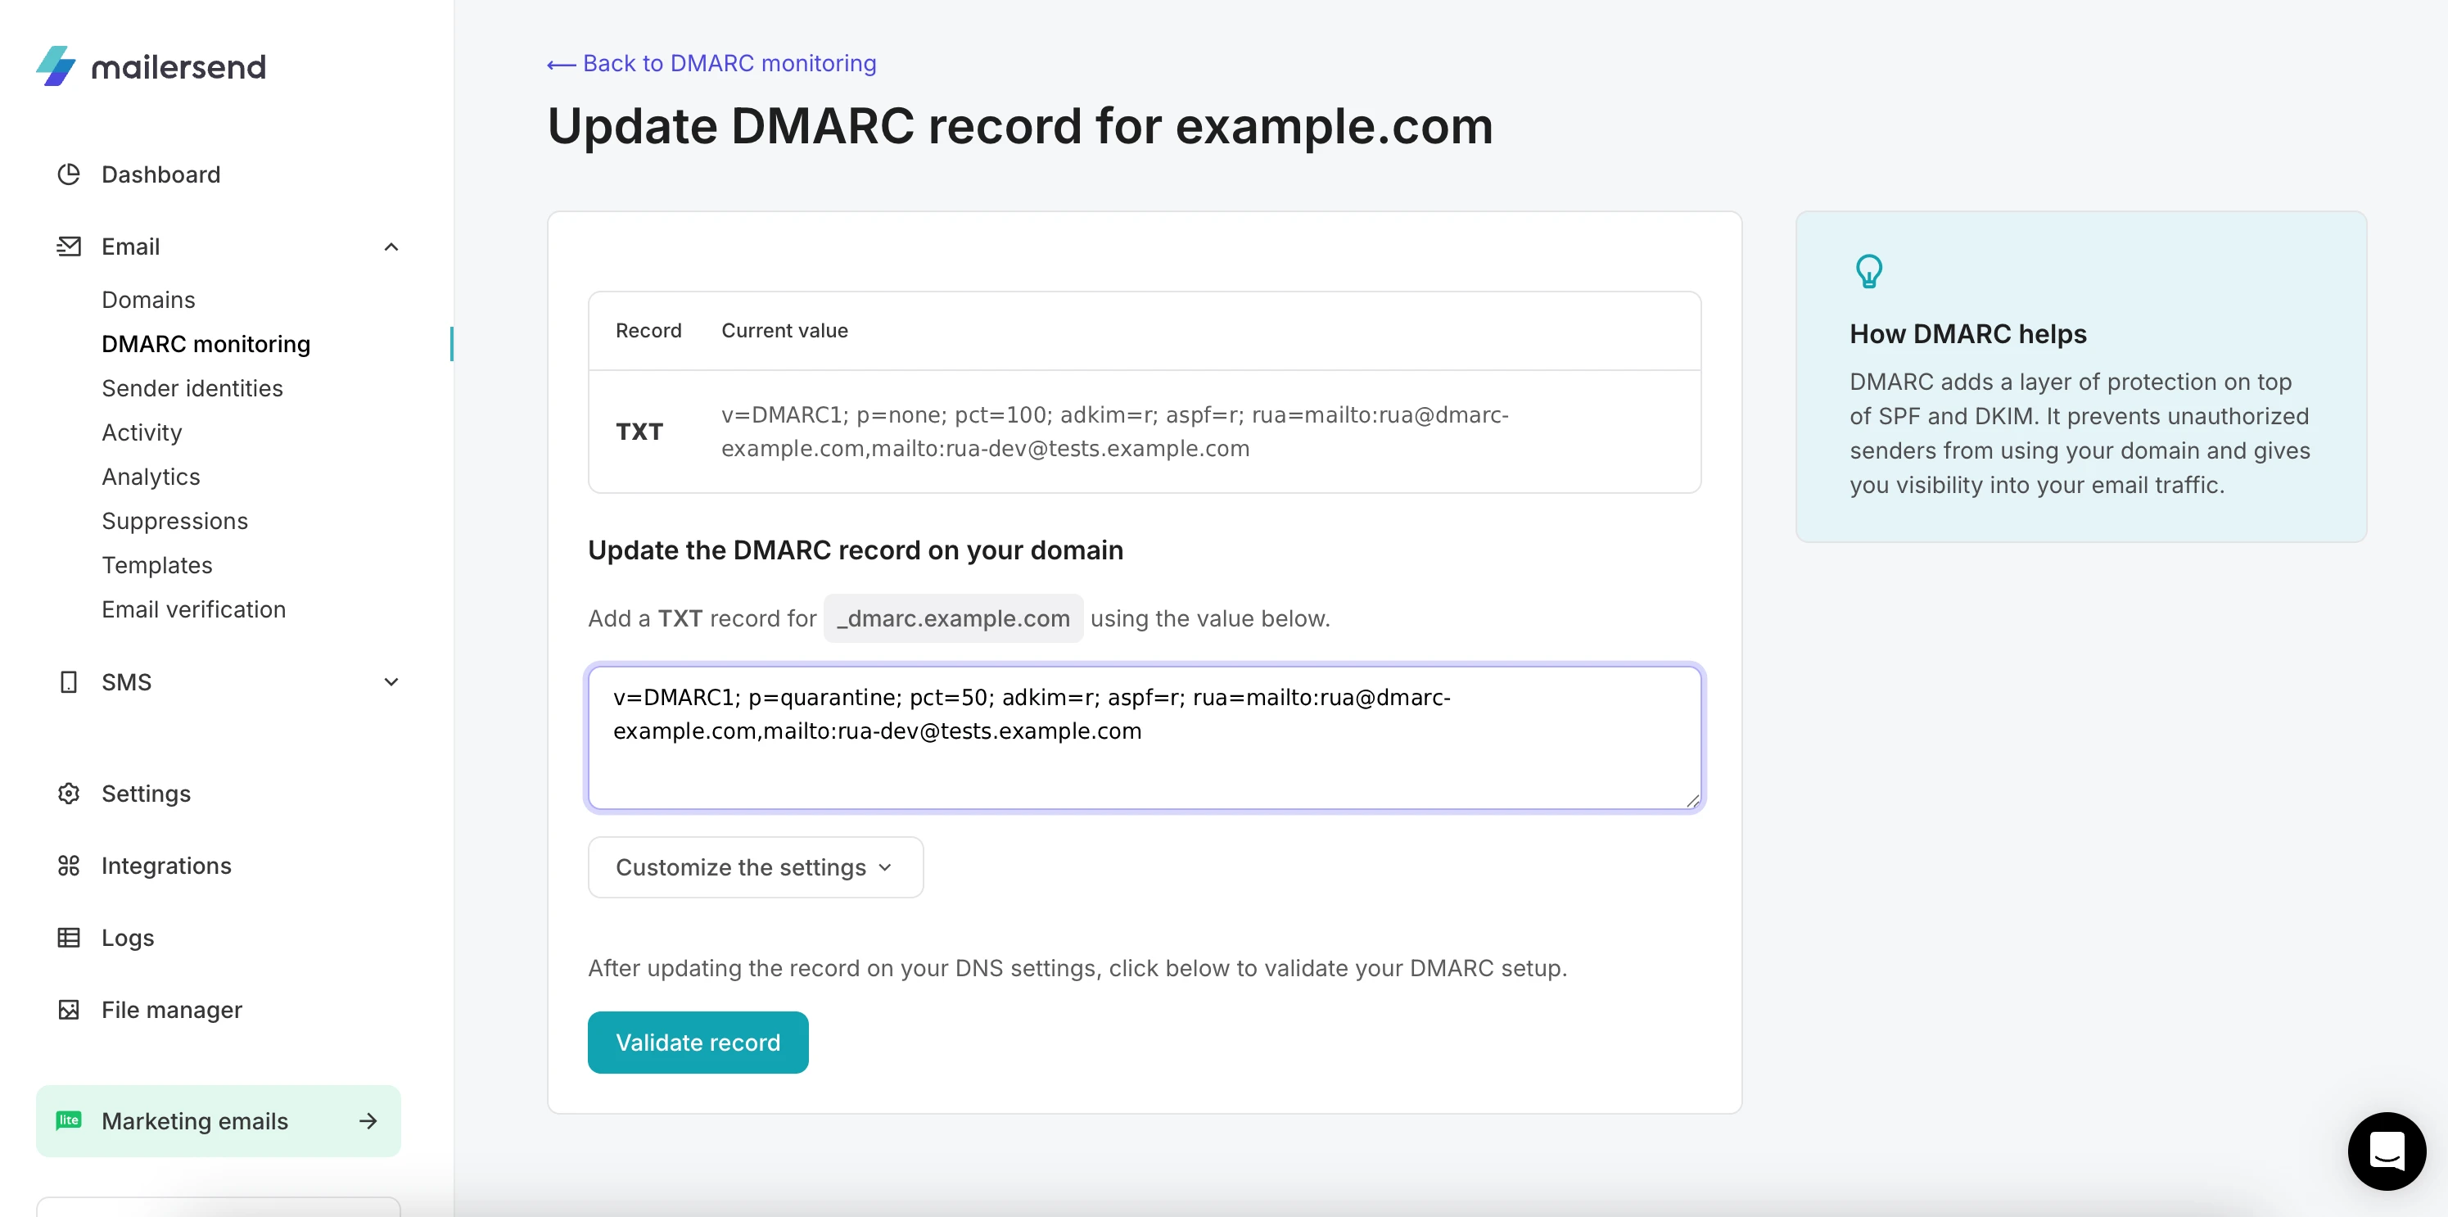Open Logs via the table icon
This screenshot has height=1217, width=2448.
tap(69, 938)
